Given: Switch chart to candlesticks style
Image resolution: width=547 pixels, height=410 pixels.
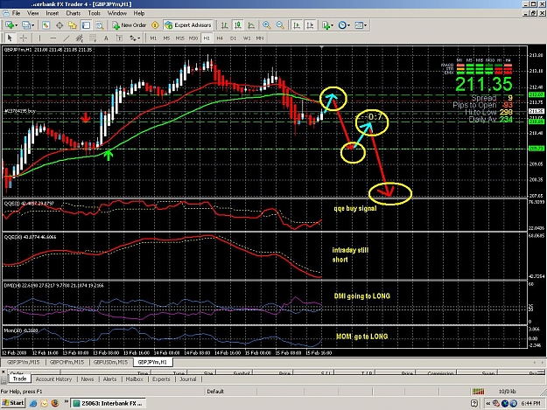Looking at the screenshot, I should tap(238, 25).
